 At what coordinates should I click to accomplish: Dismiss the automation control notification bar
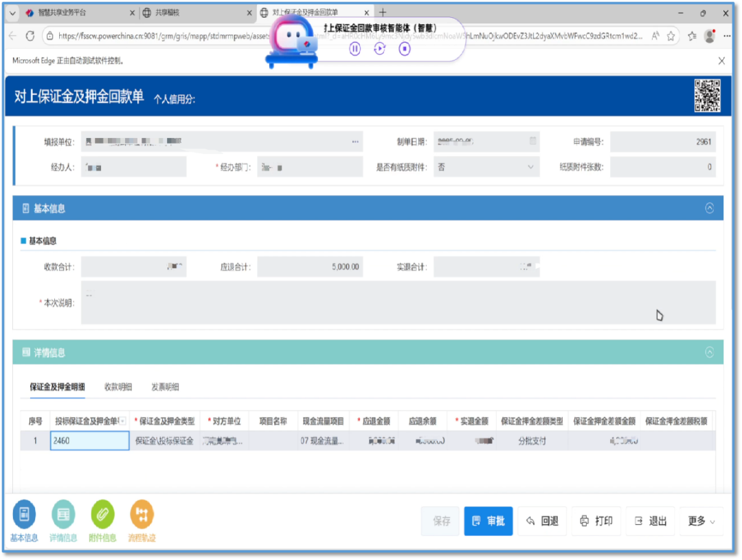[721, 60]
